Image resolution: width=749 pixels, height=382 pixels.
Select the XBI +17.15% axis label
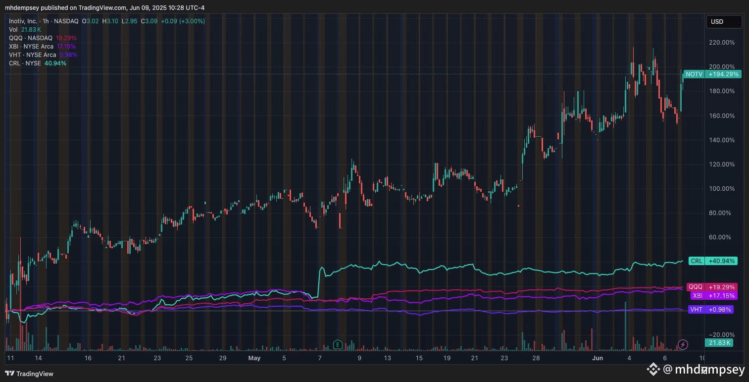[x=714, y=295]
